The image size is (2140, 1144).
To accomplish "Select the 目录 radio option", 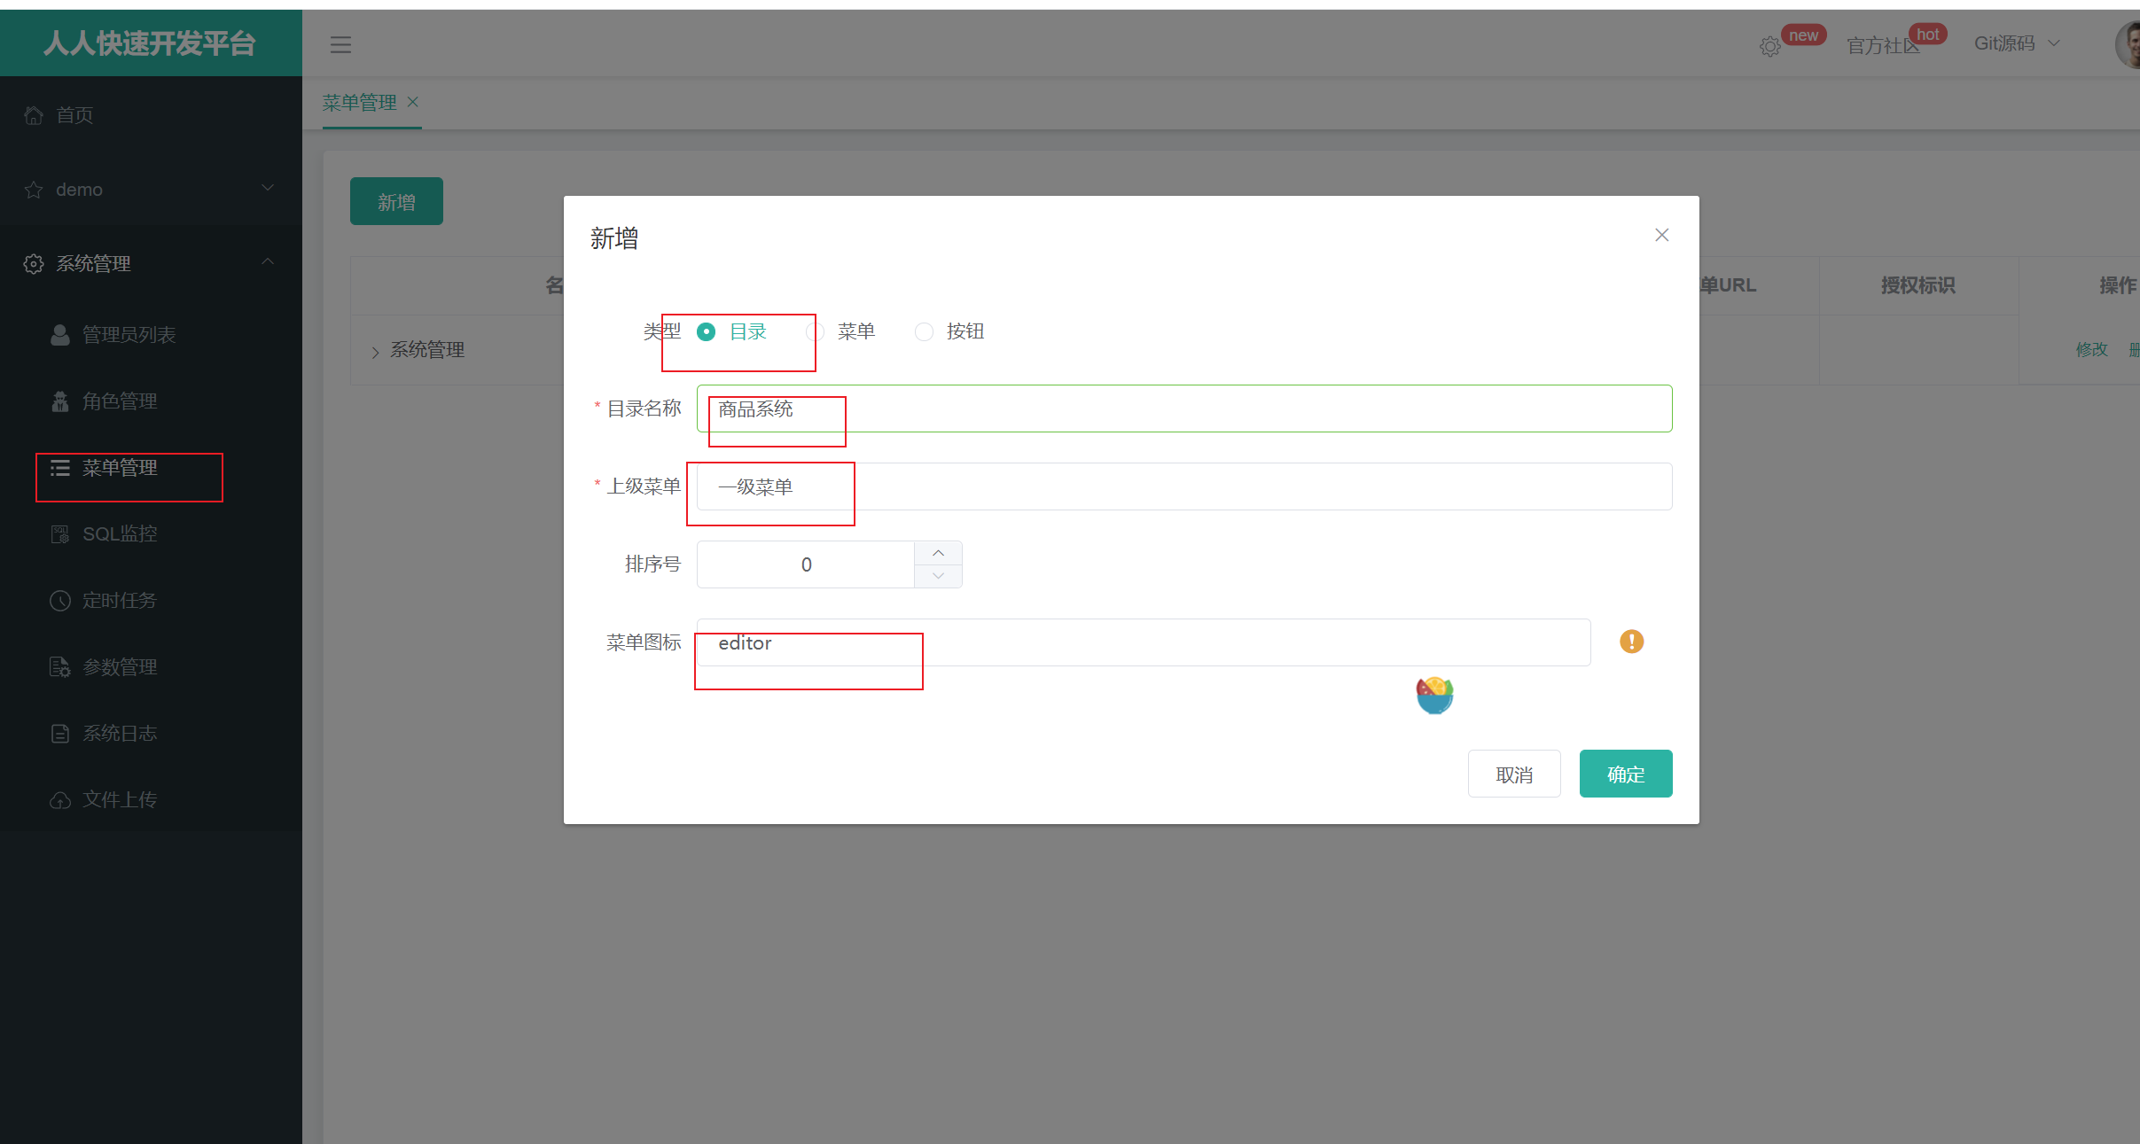I will coord(707,331).
